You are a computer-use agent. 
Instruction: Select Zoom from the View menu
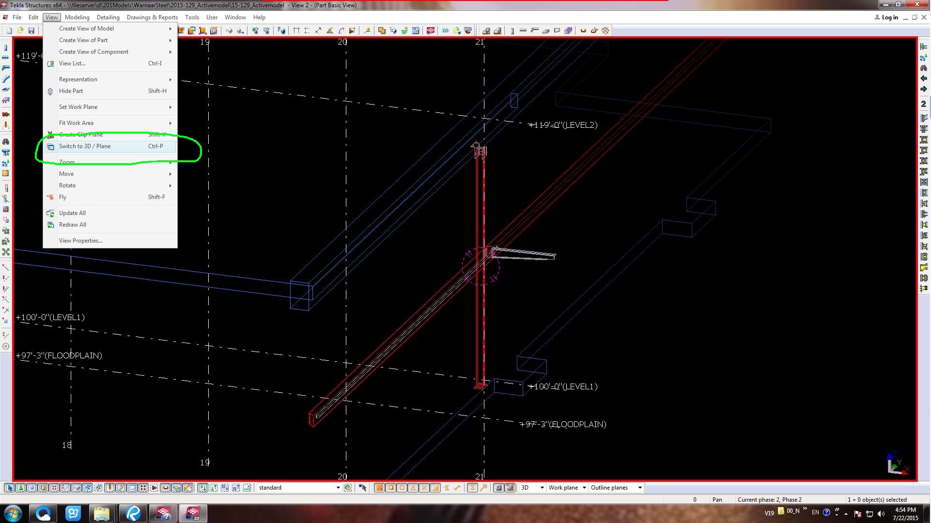pos(66,161)
